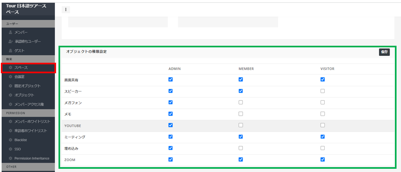Uncheck ADMIN for メガフォン

[171, 102]
